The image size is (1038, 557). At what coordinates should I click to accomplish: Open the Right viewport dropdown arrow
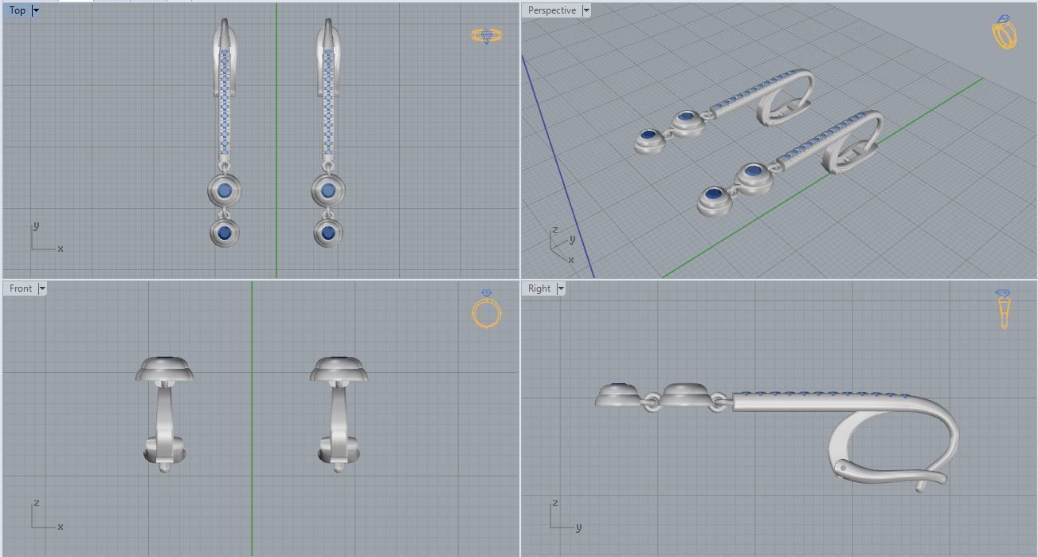(x=561, y=288)
